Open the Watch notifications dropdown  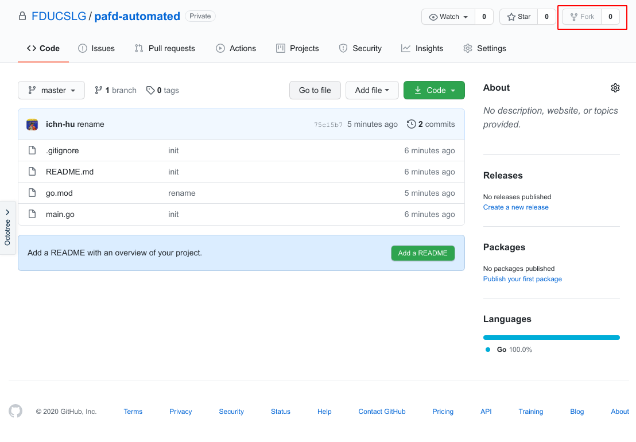449,17
